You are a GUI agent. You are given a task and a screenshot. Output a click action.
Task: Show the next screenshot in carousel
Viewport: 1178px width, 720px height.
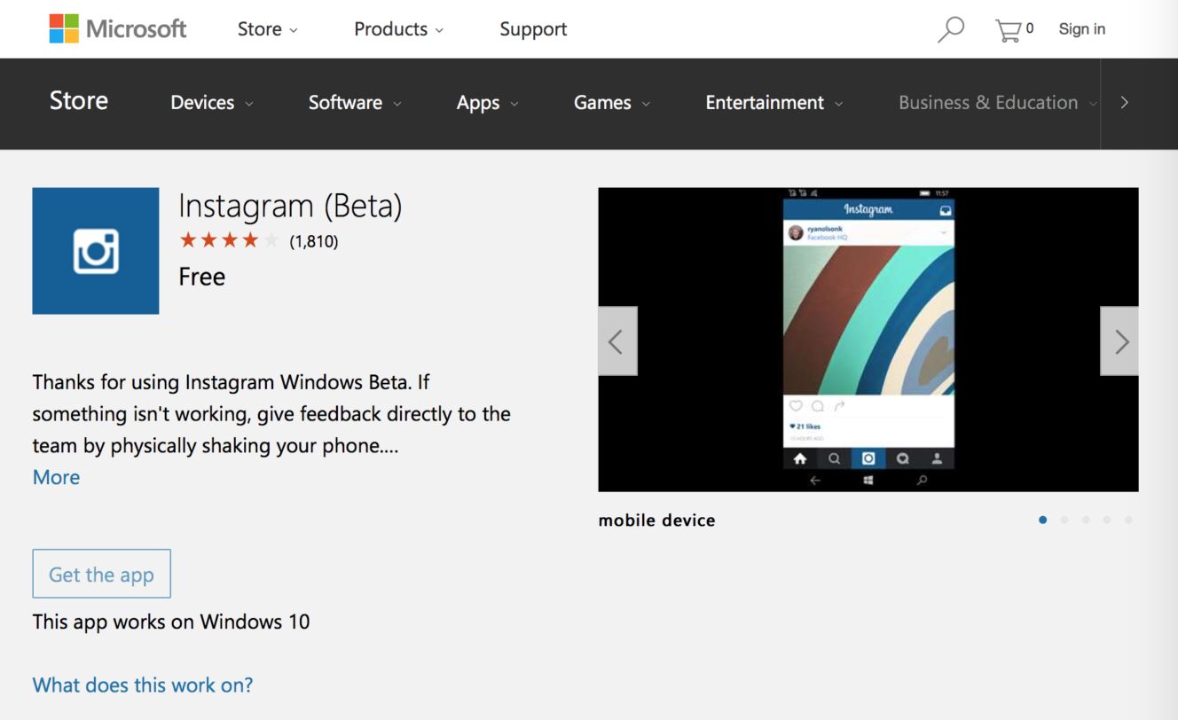click(1119, 341)
